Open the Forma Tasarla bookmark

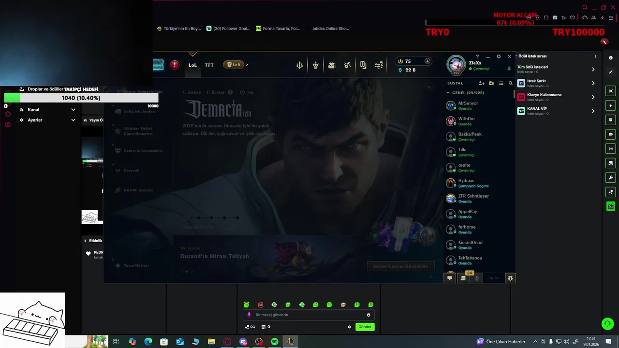278,29
